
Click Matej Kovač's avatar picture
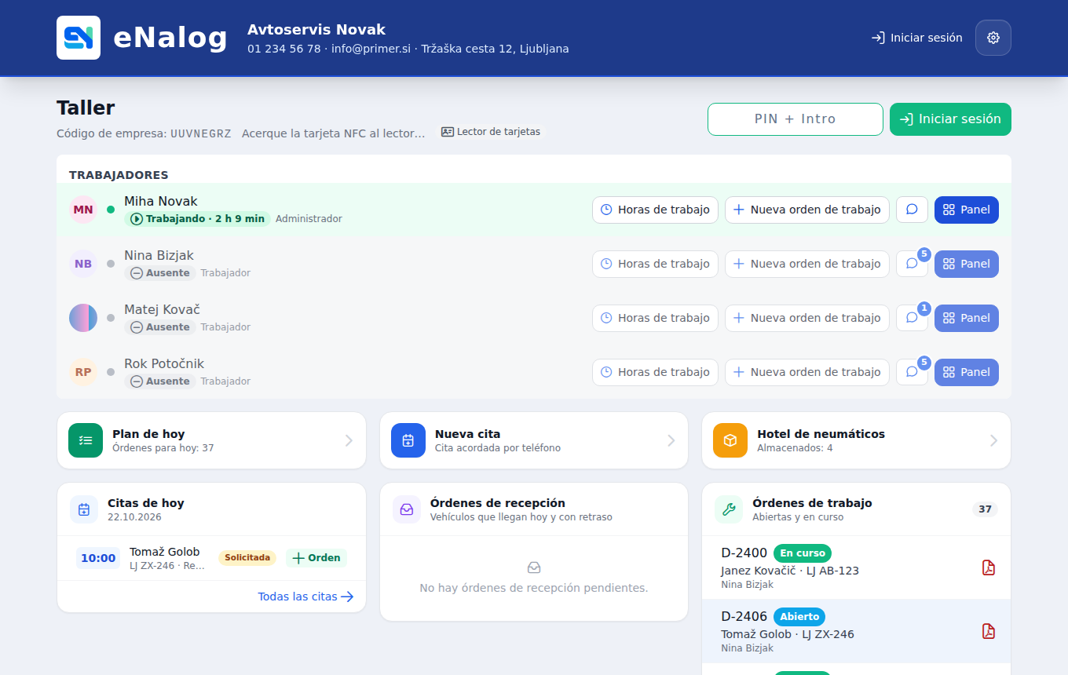83,318
